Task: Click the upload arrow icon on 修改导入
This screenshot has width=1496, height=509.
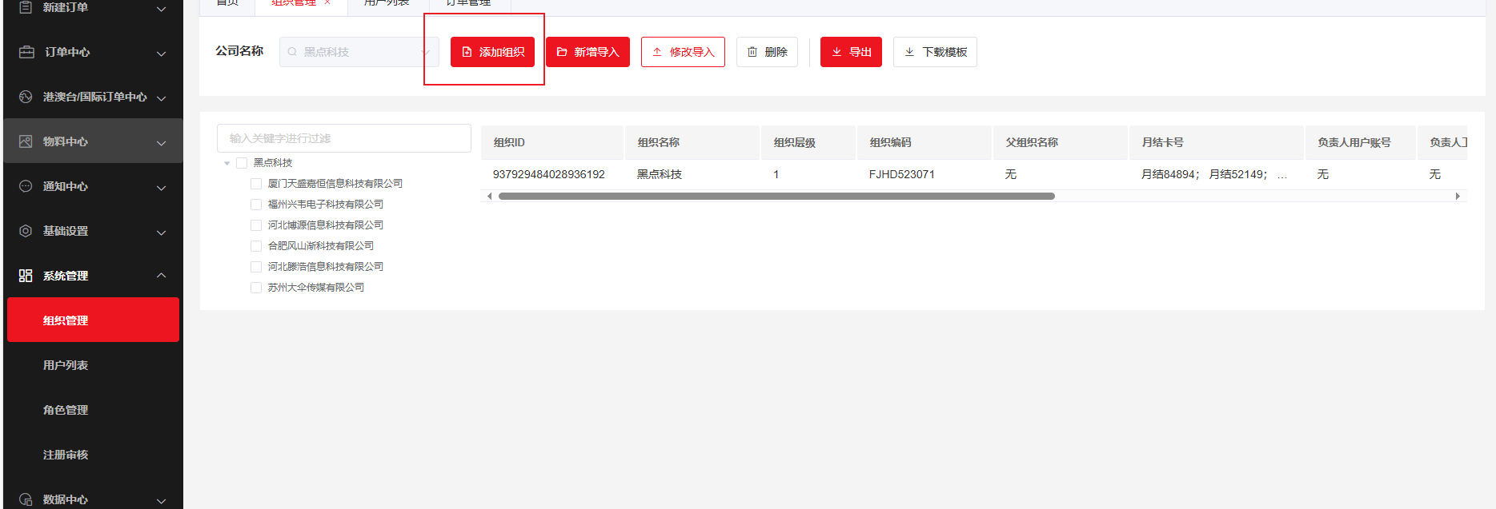Action: click(657, 52)
